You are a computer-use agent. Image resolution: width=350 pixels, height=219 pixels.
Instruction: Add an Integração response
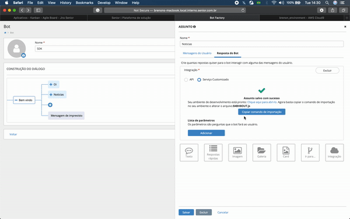(x=334, y=152)
